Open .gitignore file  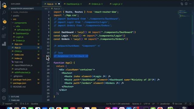[x=25, y=76]
